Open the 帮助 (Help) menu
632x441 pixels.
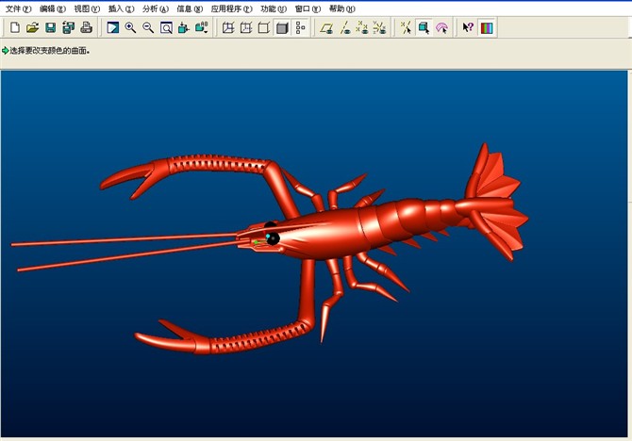pyautogui.click(x=341, y=8)
